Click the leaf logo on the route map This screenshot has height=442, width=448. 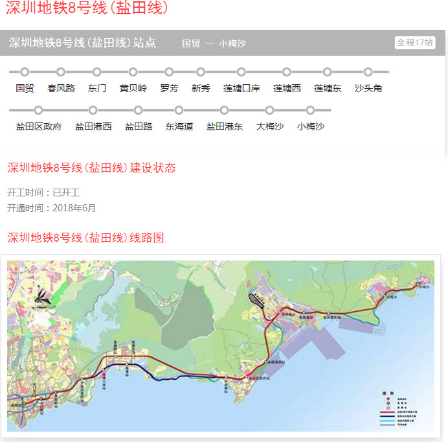click(43, 296)
